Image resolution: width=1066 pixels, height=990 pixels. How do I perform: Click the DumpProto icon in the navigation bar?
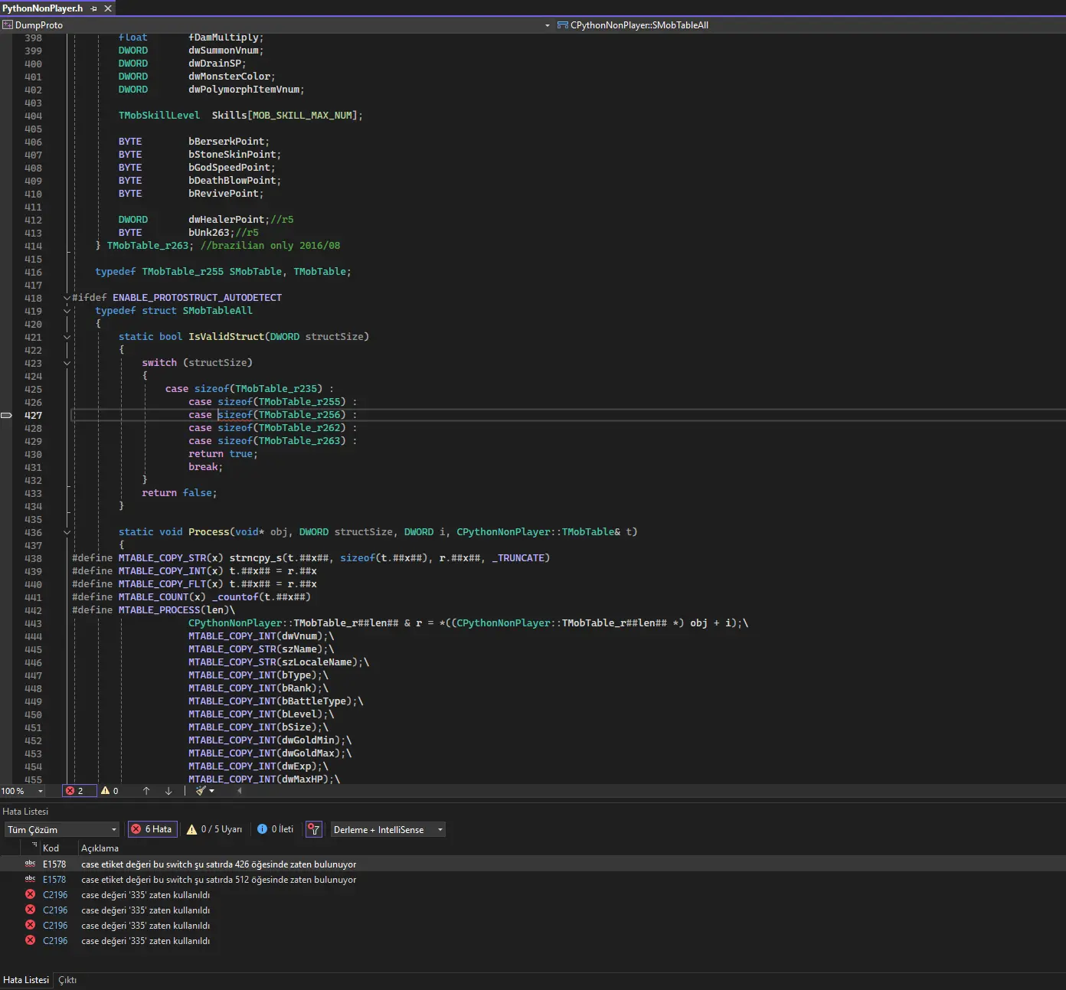(x=8, y=25)
